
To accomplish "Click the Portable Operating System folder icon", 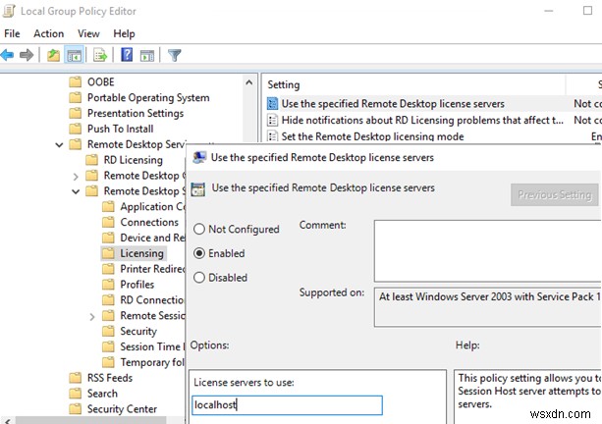I will pyautogui.click(x=76, y=97).
